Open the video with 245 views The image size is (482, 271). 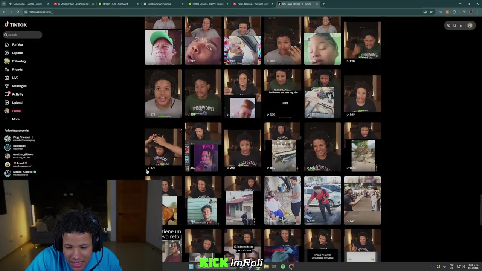tap(243, 41)
